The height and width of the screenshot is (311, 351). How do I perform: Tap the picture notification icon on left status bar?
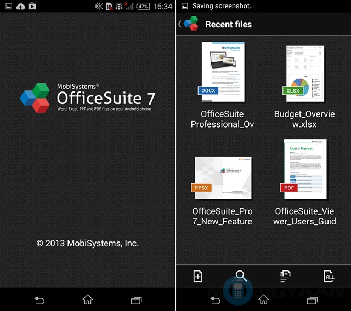coord(9,6)
